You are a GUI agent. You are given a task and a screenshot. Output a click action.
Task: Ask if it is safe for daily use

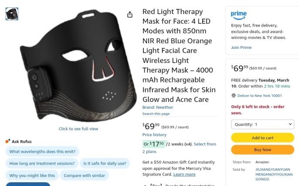(105, 163)
